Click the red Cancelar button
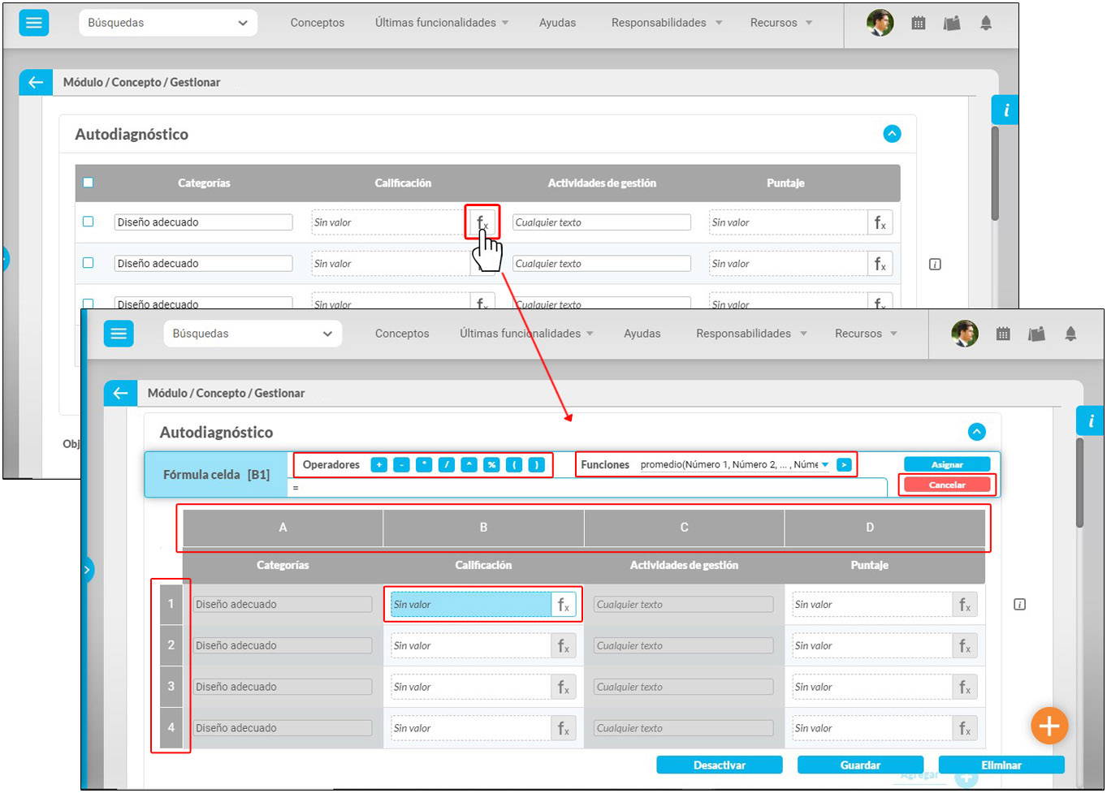Image resolution: width=1107 pixels, height=806 pixels. [946, 485]
